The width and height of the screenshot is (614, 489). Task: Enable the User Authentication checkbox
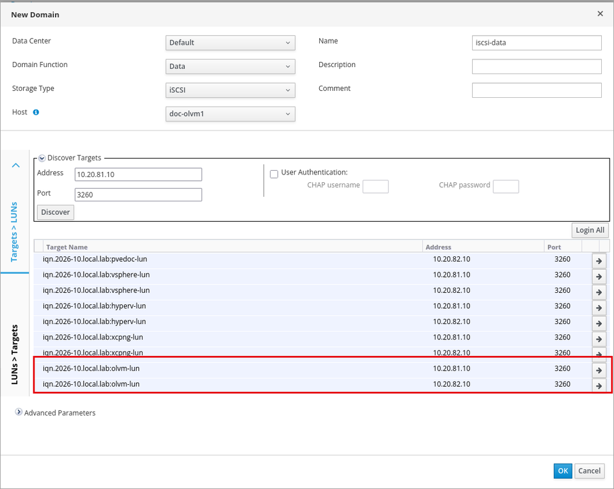click(274, 174)
